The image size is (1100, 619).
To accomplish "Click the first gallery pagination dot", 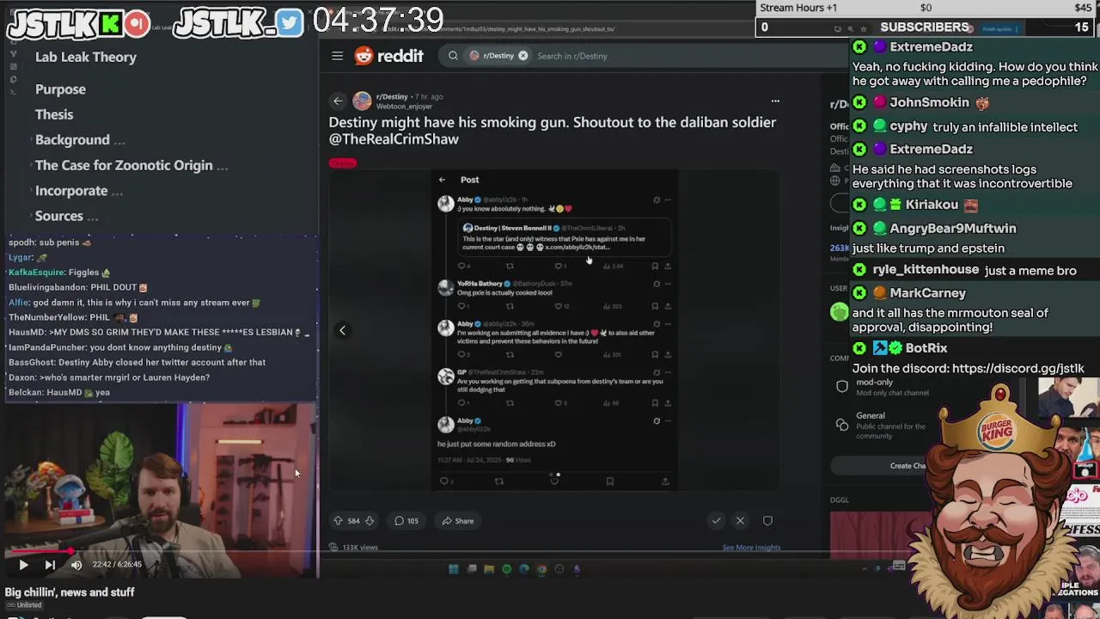I will coord(551,475).
